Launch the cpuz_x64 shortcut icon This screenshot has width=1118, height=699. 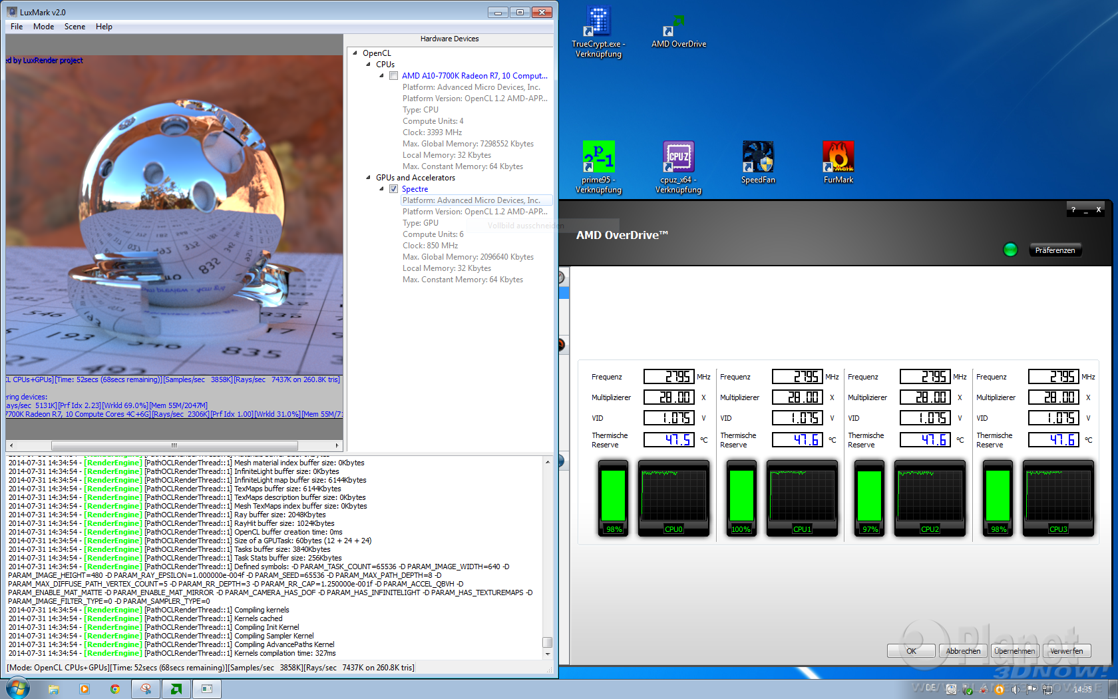[x=678, y=167]
